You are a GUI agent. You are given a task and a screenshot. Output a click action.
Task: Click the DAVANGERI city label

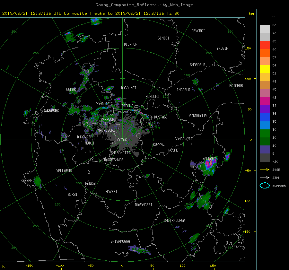click(x=144, y=205)
